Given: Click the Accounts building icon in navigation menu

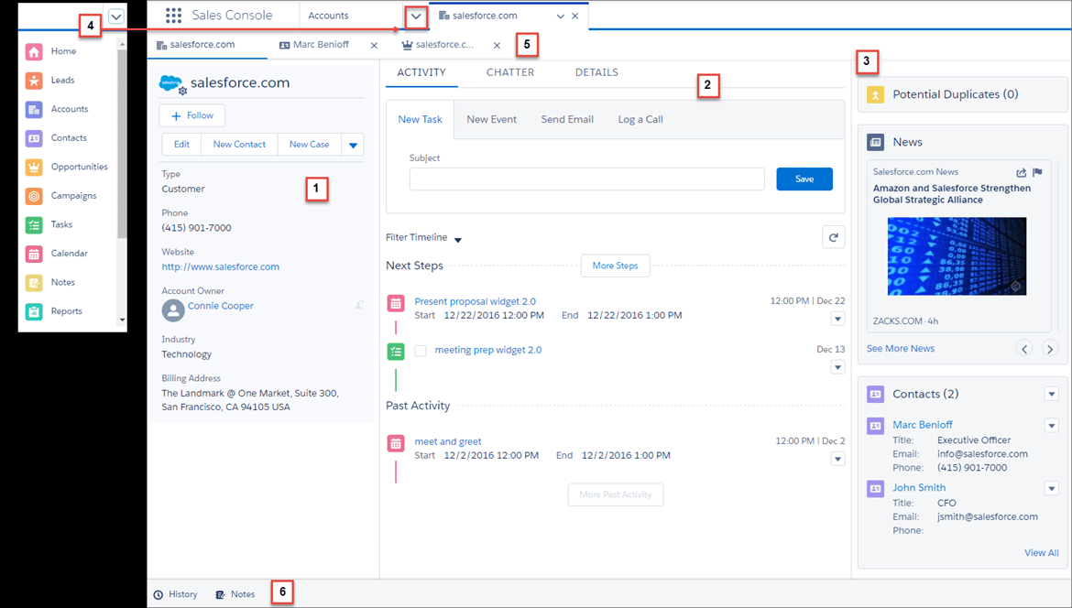Looking at the screenshot, I should tap(34, 109).
